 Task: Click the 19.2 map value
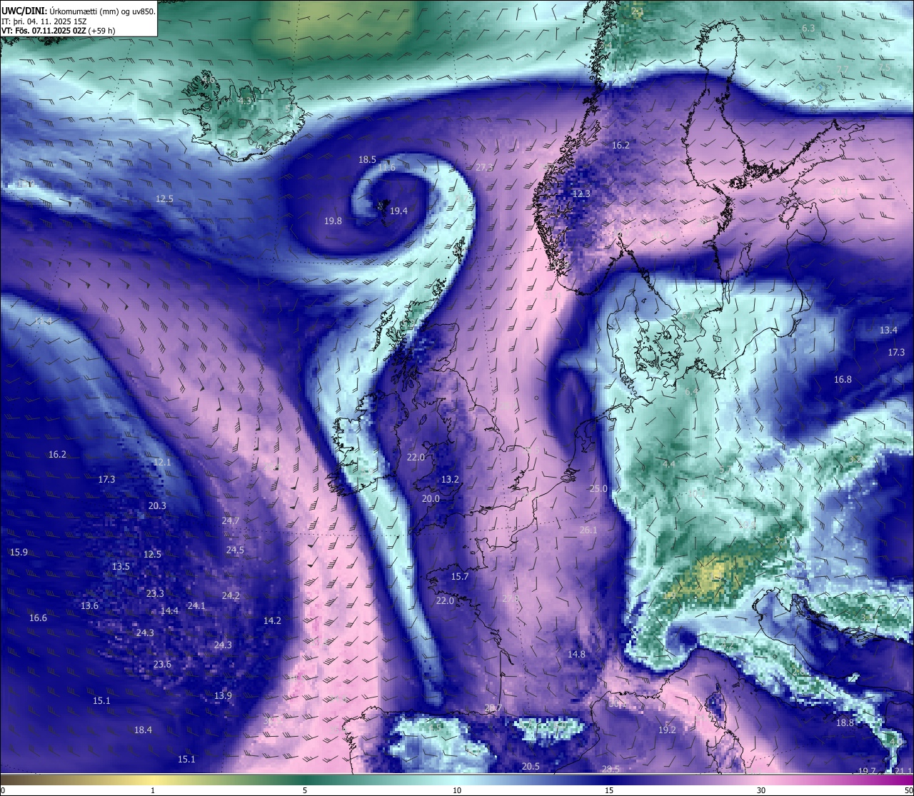click(x=667, y=730)
